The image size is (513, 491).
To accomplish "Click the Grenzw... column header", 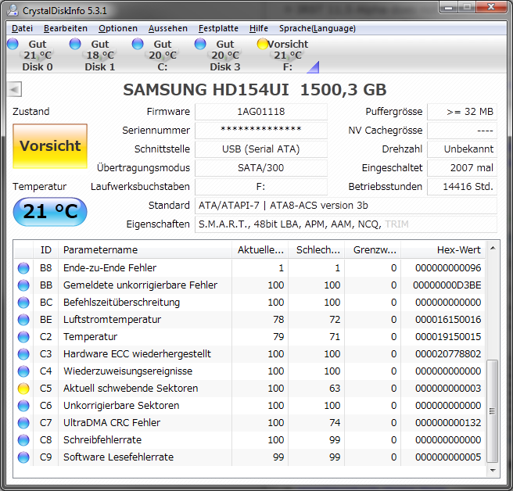I will point(373,250).
